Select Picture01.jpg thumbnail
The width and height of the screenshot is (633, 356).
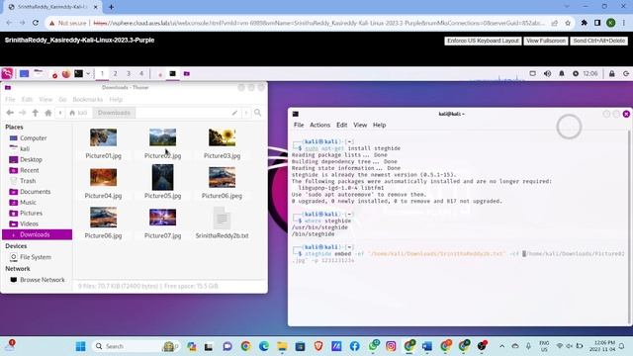[x=103, y=137]
